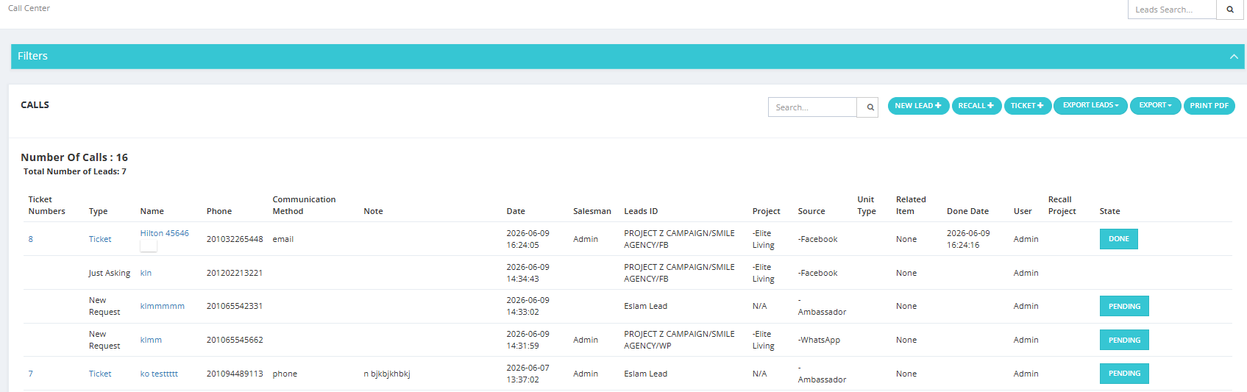1247x392 pixels.
Task: Focus the Leads Search input field
Action: pos(1172,10)
